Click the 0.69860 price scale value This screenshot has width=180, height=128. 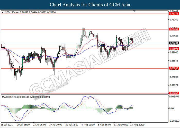[174, 52]
